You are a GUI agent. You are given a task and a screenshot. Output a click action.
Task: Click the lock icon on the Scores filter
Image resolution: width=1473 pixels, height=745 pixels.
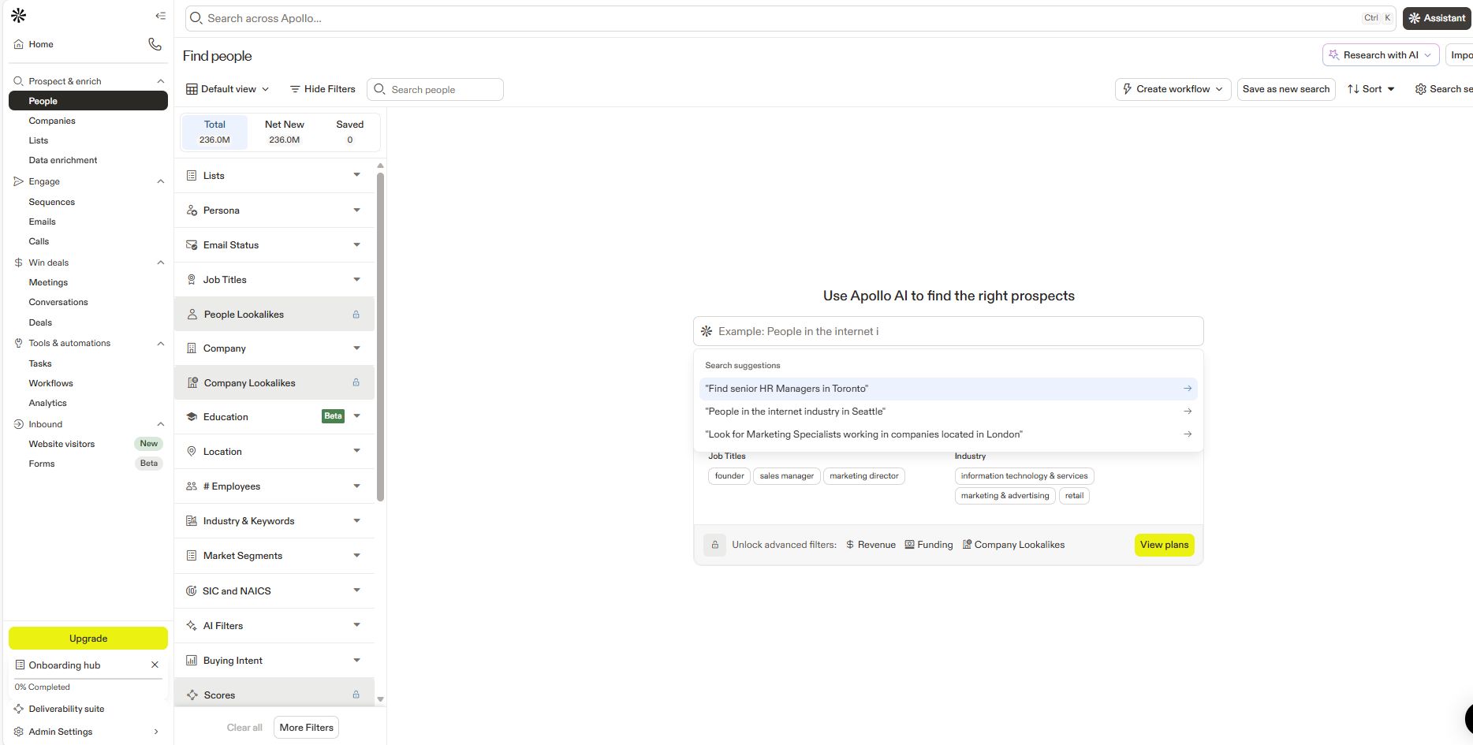tap(356, 695)
